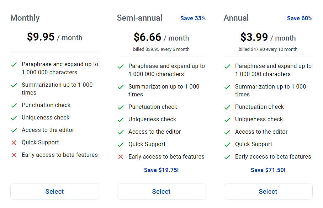Click the checkmark next to Summarization on Semi-annual
The width and height of the screenshot is (323, 208).
coord(121,86)
